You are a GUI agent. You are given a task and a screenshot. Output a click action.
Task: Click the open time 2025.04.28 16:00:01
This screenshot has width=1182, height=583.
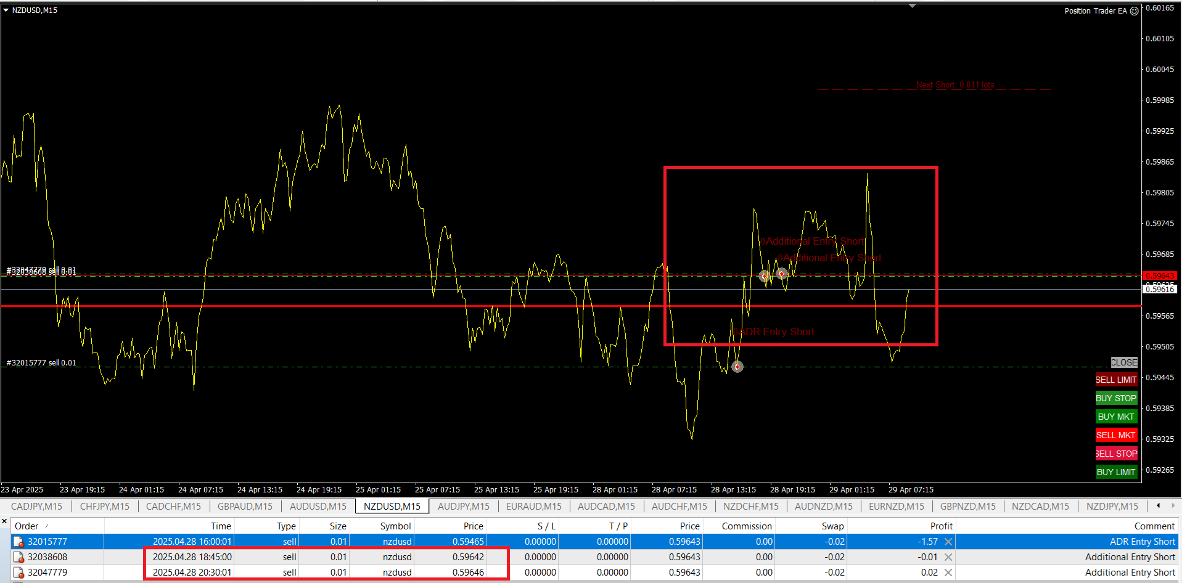coord(192,542)
